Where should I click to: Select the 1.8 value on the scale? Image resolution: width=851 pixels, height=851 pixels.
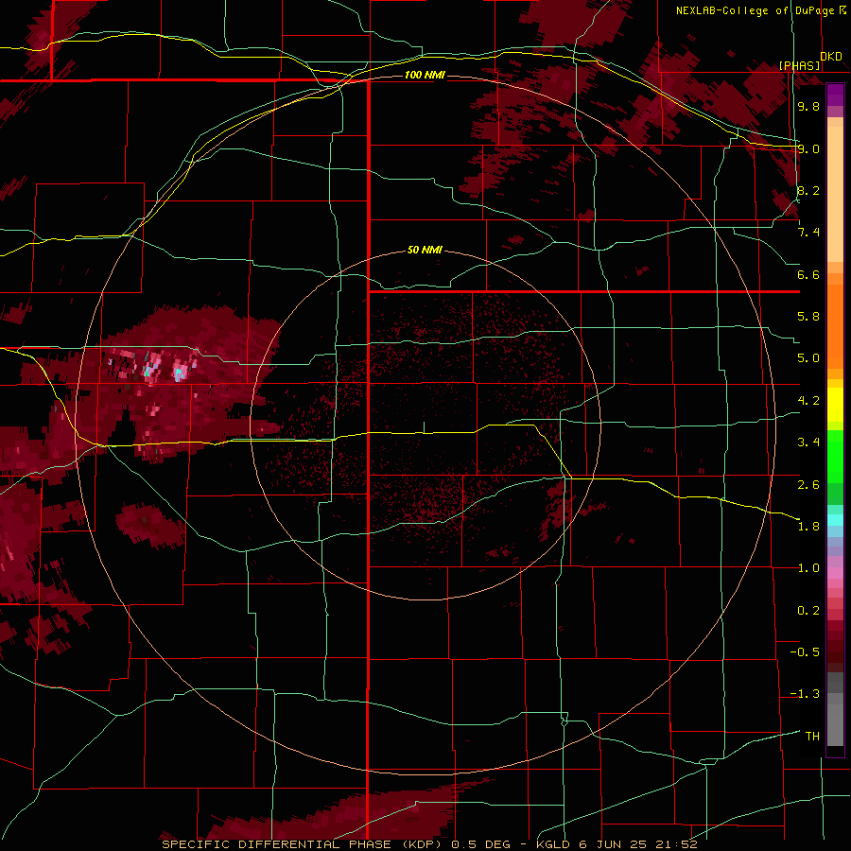tap(808, 527)
